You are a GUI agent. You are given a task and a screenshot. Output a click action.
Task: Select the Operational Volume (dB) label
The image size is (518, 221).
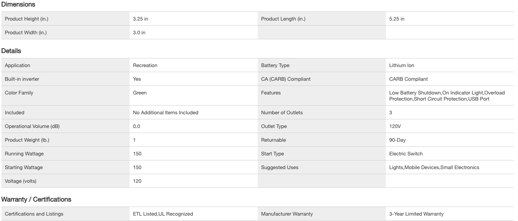(32, 126)
